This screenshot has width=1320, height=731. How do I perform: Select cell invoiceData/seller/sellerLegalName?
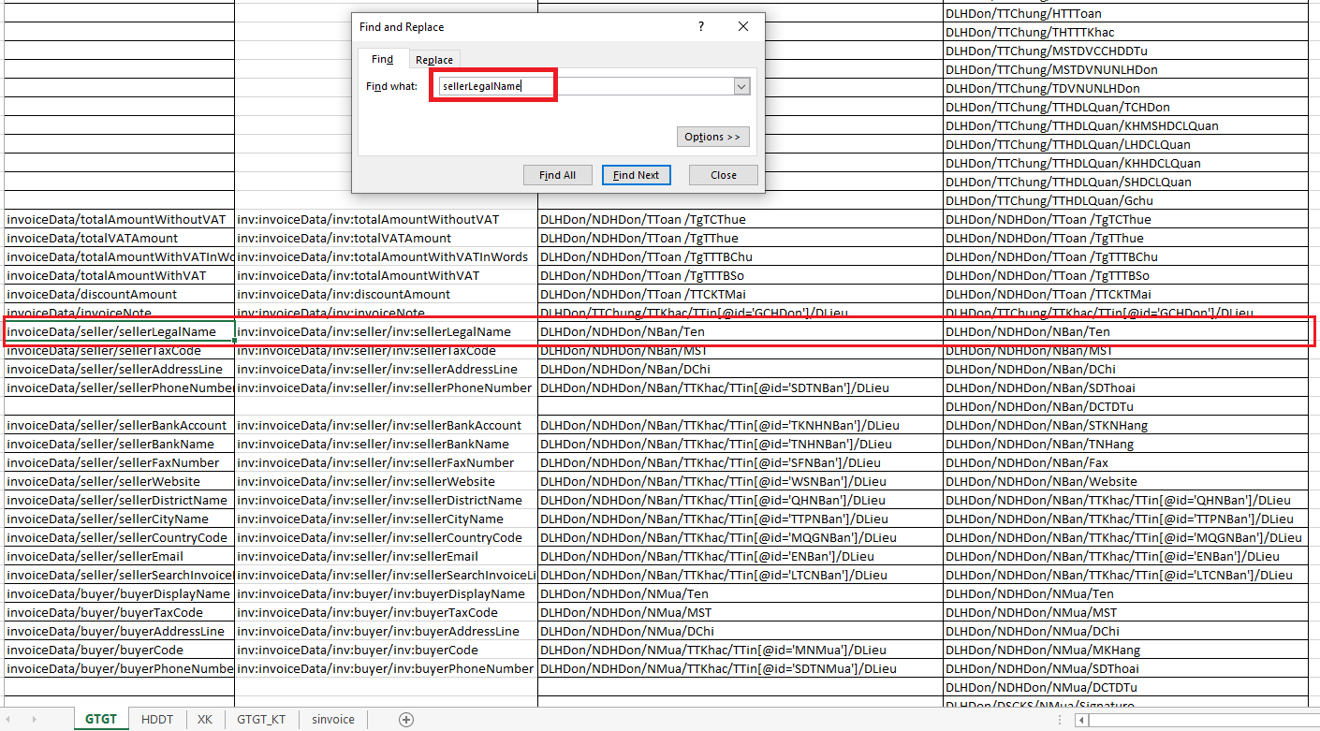[x=119, y=331]
